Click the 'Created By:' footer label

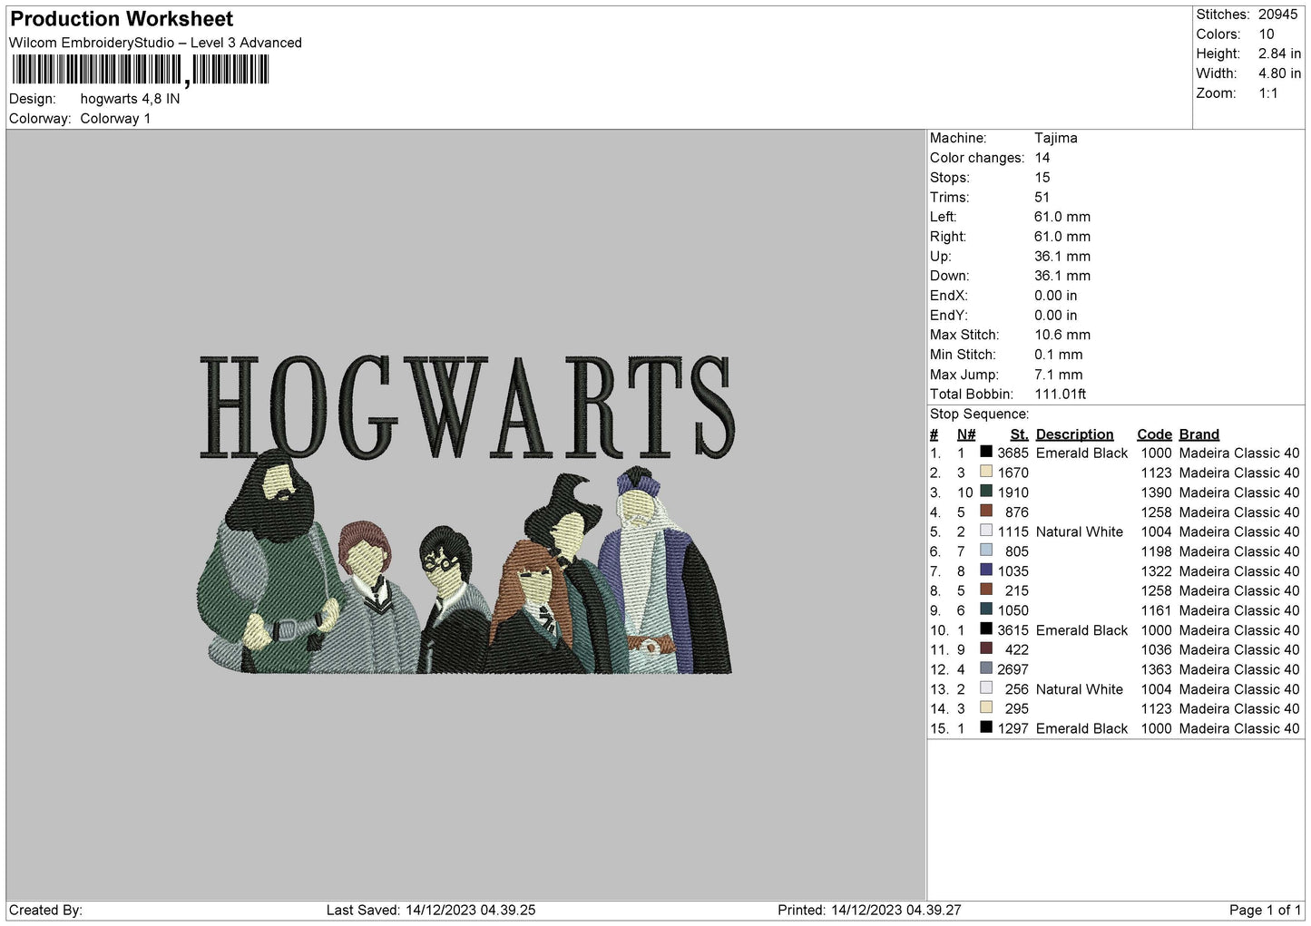coord(45,910)
